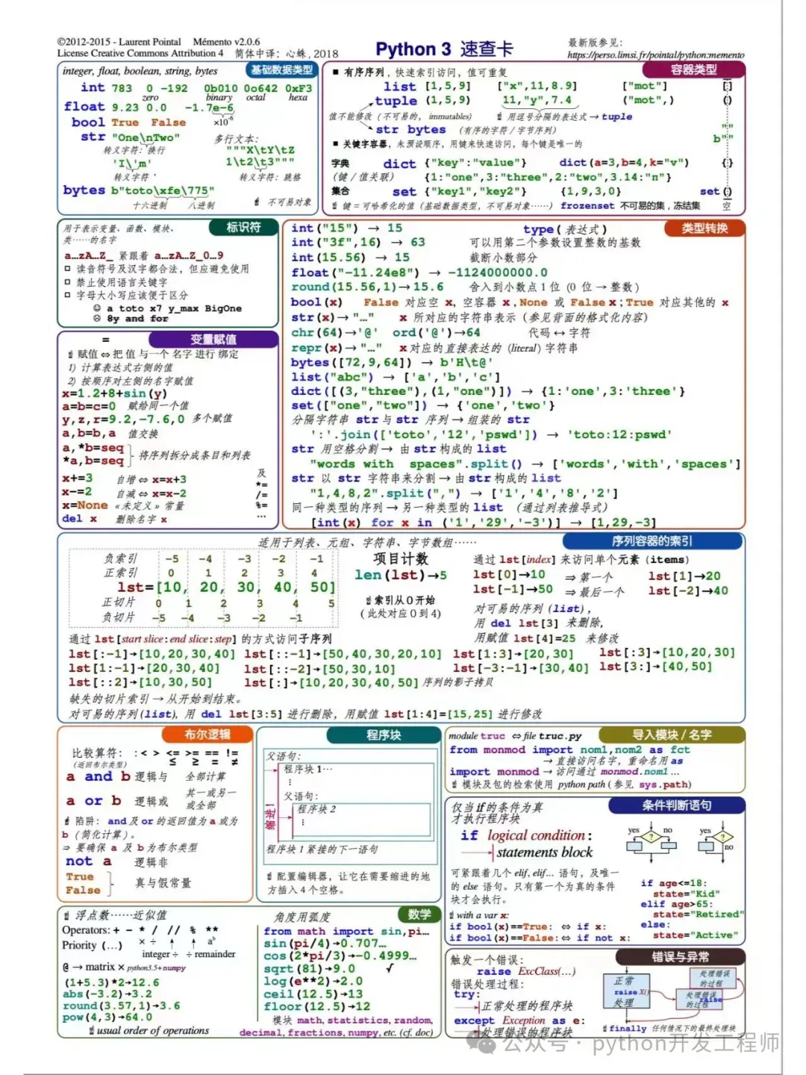Screen dimensions: 806x1075
Task: Select the "frozenset" keyword
Action: (587, 205)
